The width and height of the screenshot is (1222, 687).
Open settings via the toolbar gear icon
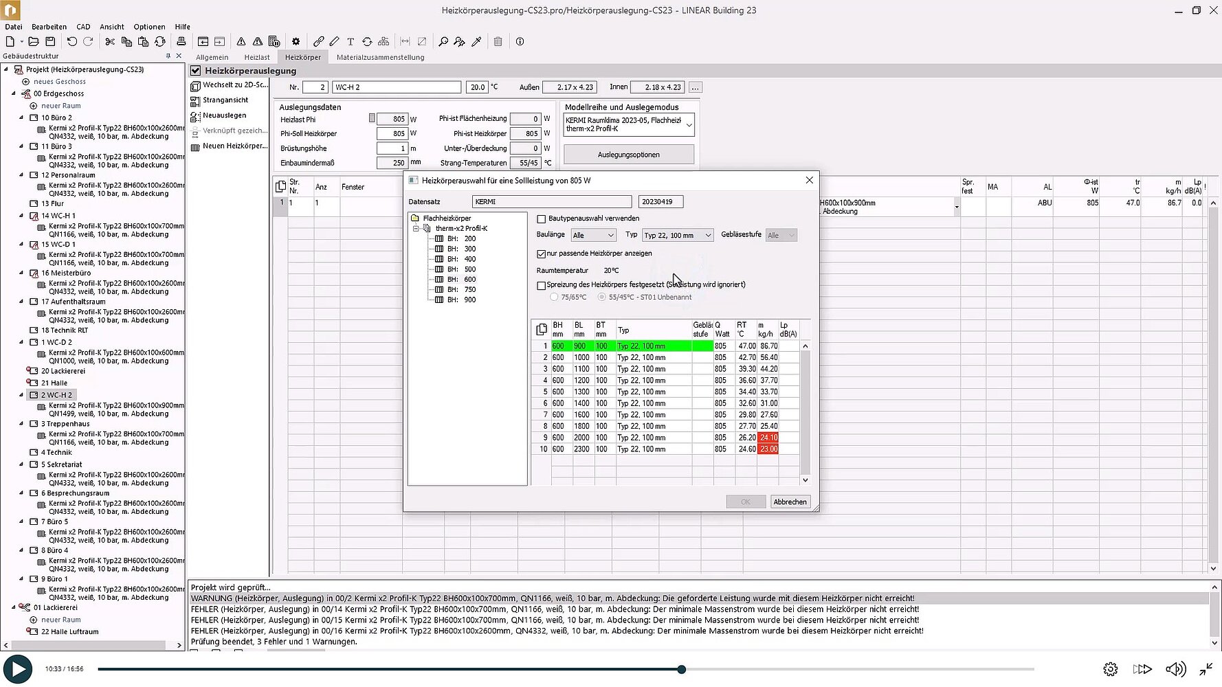coord(296,42)
